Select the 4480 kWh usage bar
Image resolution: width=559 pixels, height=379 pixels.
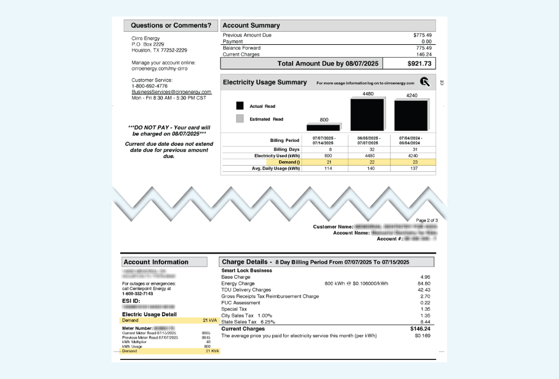[x=367, y=115]
